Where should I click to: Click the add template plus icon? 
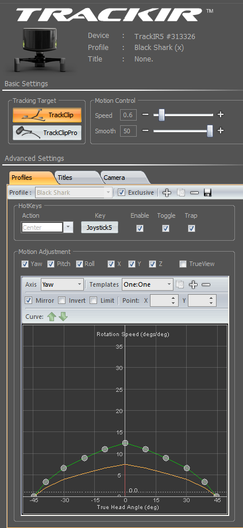coord(193,284)
